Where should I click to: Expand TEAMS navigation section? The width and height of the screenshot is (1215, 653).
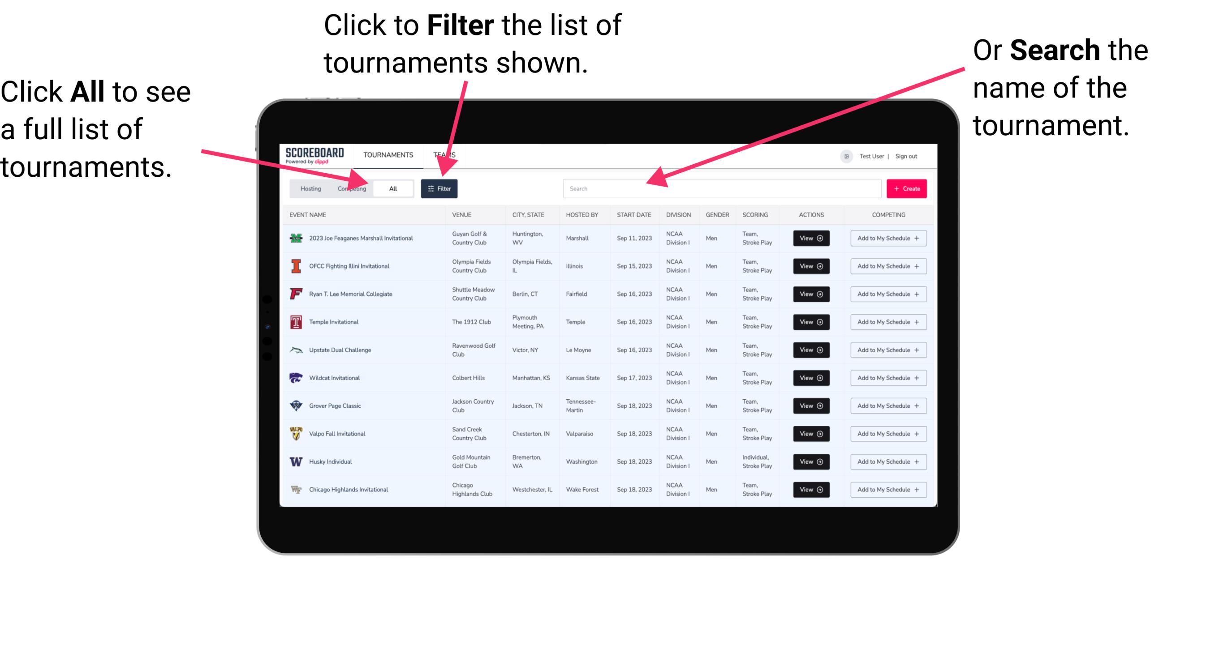447,154
